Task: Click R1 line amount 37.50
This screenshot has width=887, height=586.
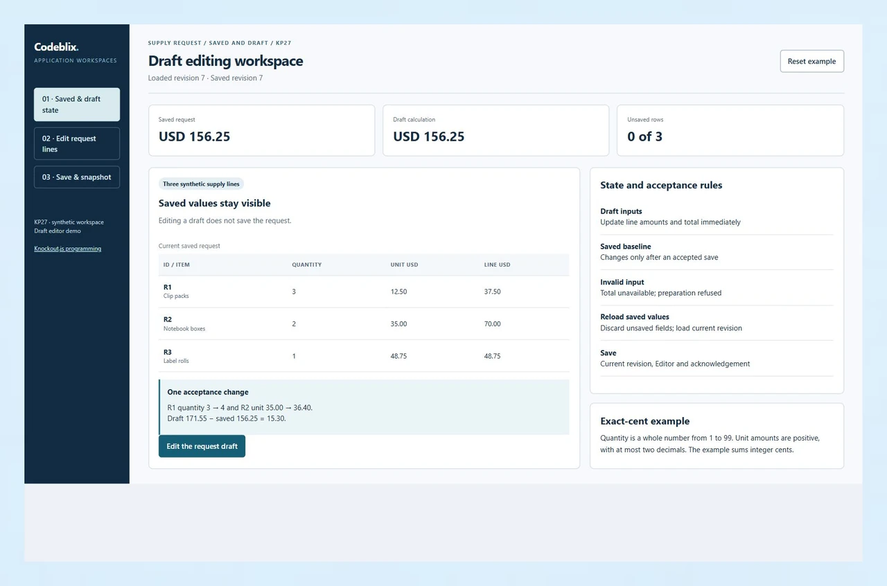Action: (492, 292)
